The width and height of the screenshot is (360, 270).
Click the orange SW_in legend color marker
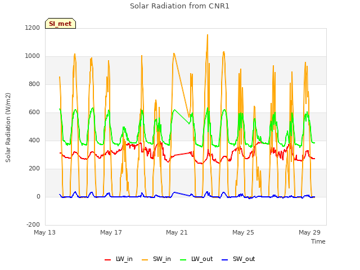[x=145, y=260]
